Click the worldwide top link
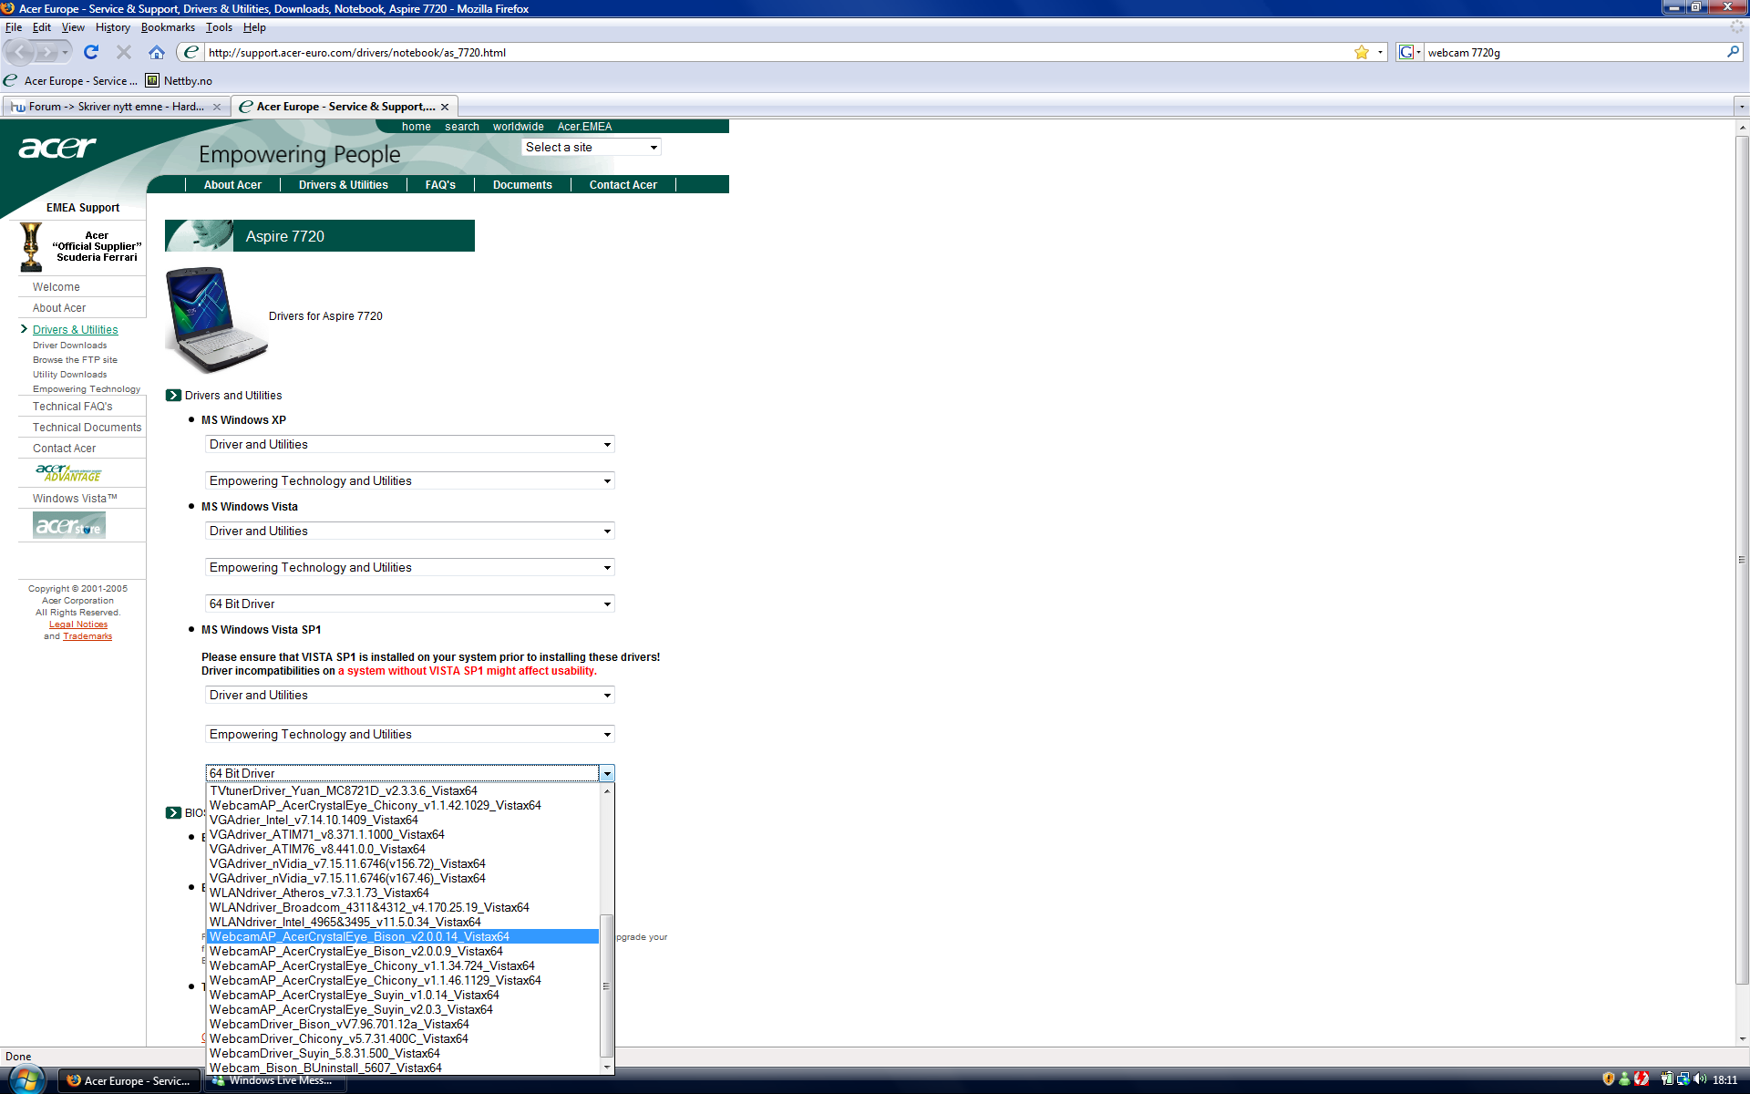 click(519, 127)
